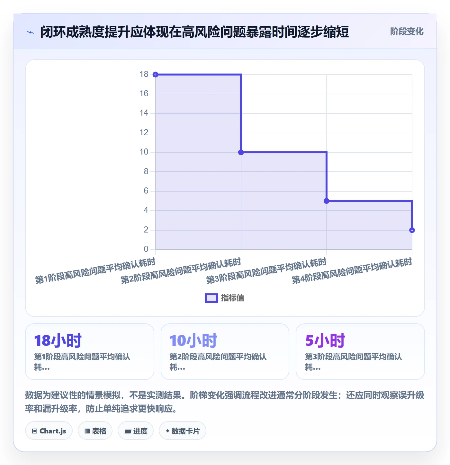The height and width of the screenshot is (465, 450).
Task: Click x-axis label 第4阶段高风险问题平均确认耗时
Action: (352, 271)
